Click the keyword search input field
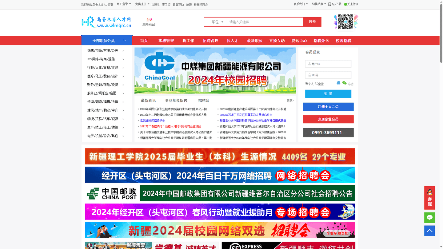The height and width of the screenshot is (249, 443). [265, 22]
